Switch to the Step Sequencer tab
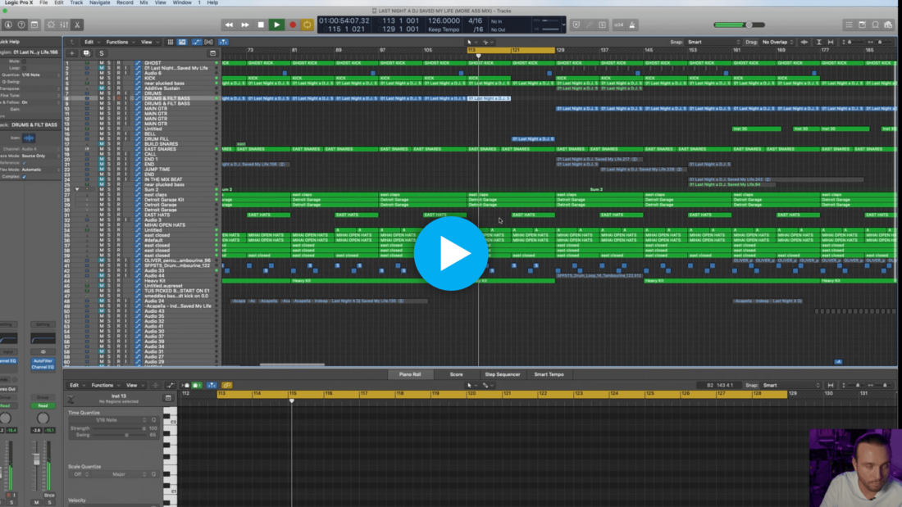Image resolution: width=902 pixels, height=507 pixels. [502, 374]
